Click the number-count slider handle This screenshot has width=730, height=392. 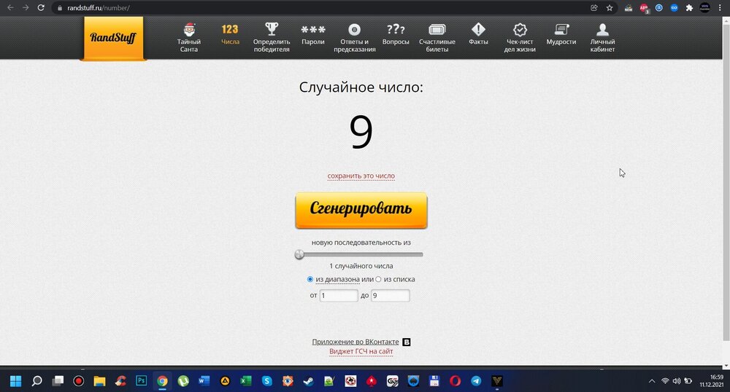(x=299, y=254)
